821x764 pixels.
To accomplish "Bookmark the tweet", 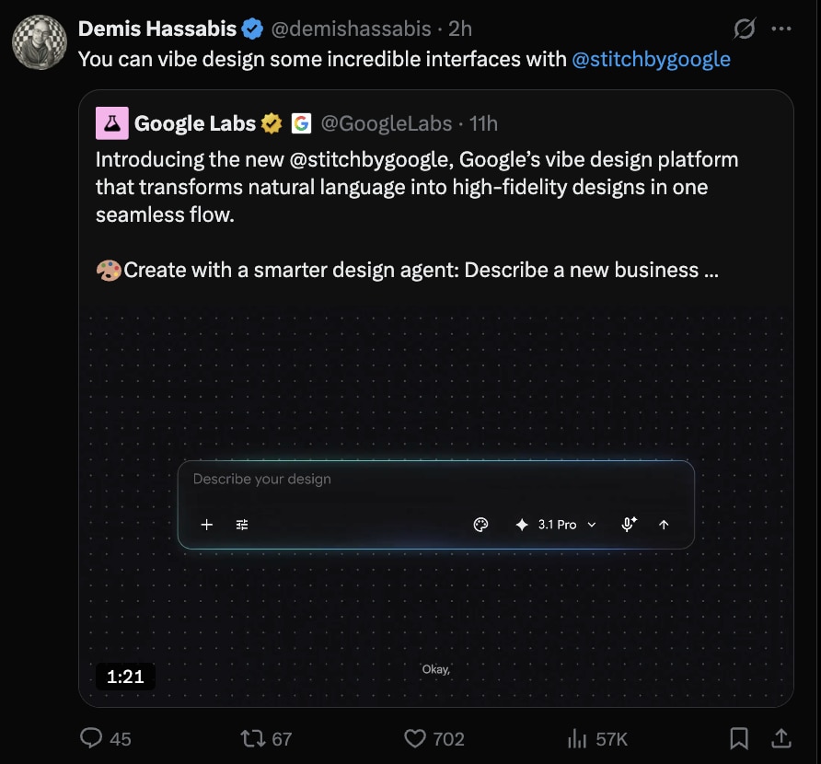I will (740, 738).
